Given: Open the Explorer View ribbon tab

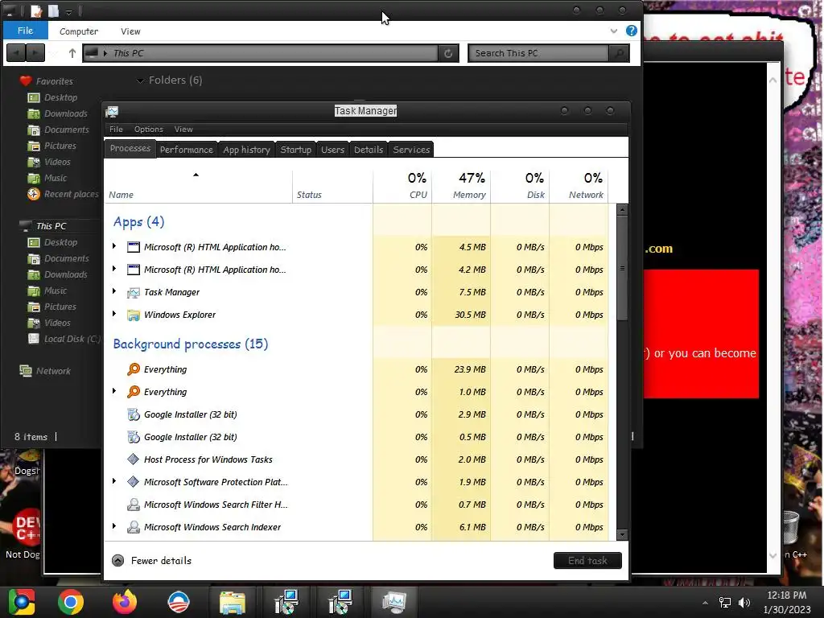Looking at the screenshot, I should click(130, 31).
